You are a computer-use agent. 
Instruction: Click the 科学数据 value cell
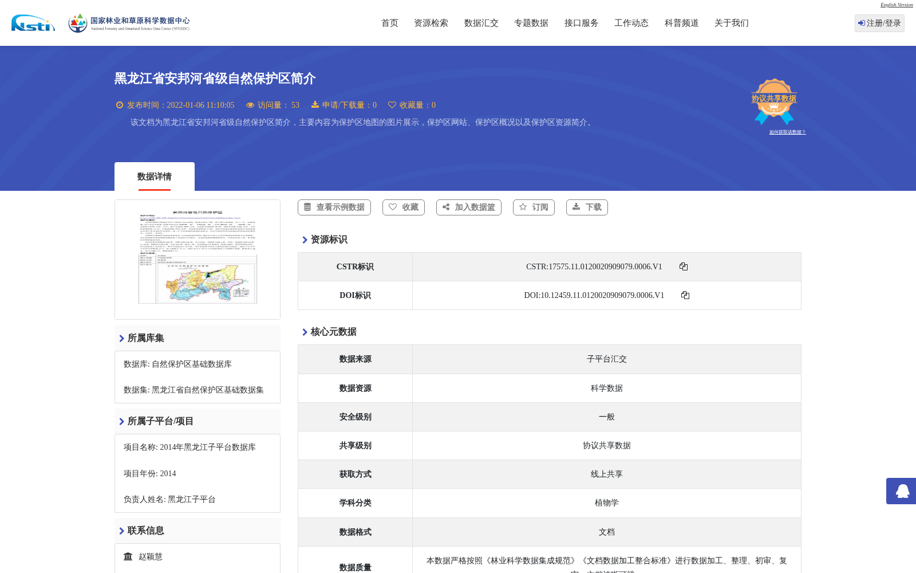click(x=607, y=388)
